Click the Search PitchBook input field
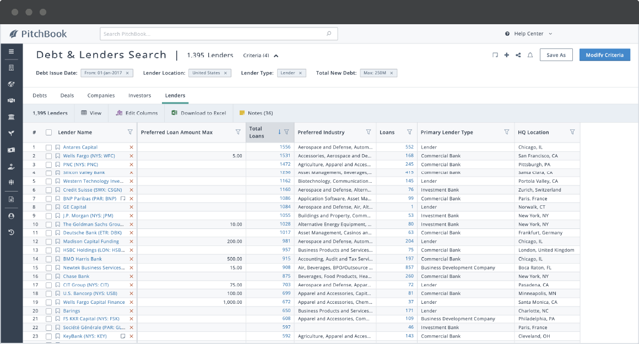 pyautogui.click(x=212, y=34)
